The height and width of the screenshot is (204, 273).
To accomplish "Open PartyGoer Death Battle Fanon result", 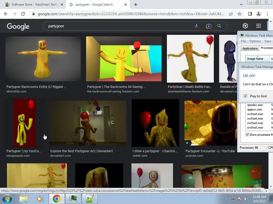I will tap(190, 87).
